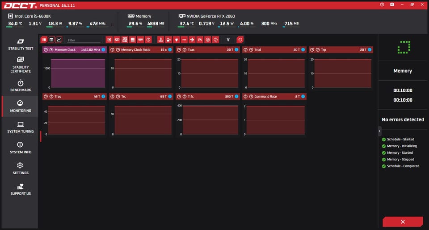The height and width of the screenshot is (230, 429).
Task: Click the red X button at panel bottom
Action: 403,222
